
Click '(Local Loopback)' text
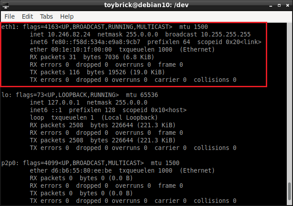click(130, 117)
